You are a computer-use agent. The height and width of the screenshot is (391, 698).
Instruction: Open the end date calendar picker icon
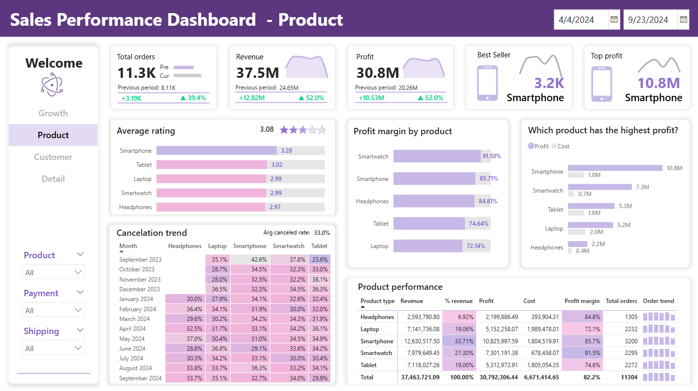pos(683,19)
